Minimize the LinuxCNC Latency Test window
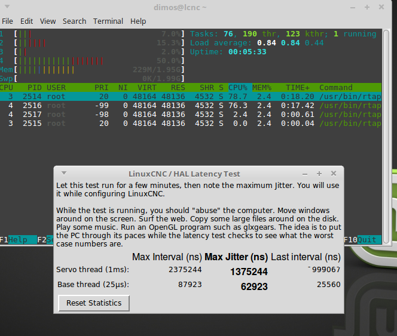Viewport: 397px width, 336px height. (305, 174)
